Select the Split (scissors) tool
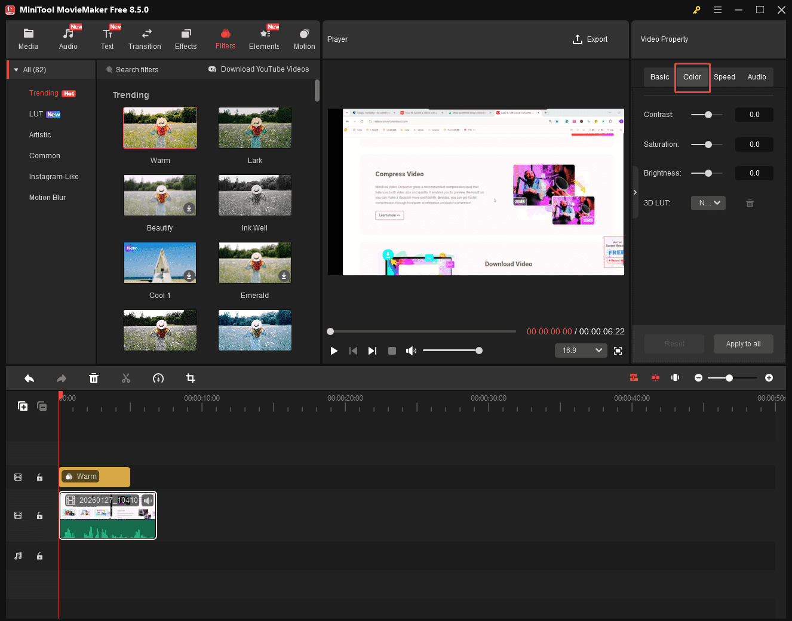Screen dimensions: 792x621 [x=126, y=378]
